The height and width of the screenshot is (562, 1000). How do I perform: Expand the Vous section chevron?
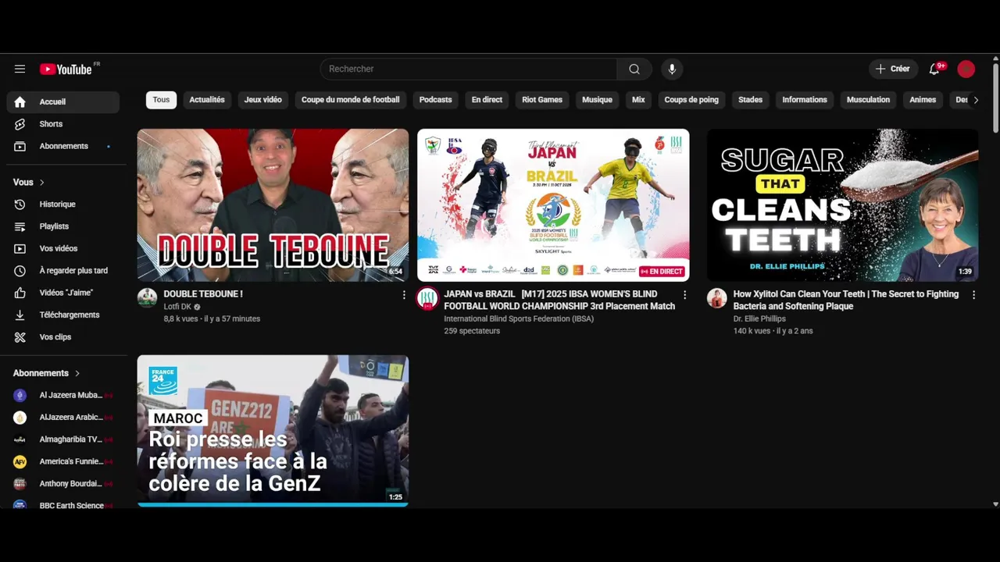(x=42, y=183)
